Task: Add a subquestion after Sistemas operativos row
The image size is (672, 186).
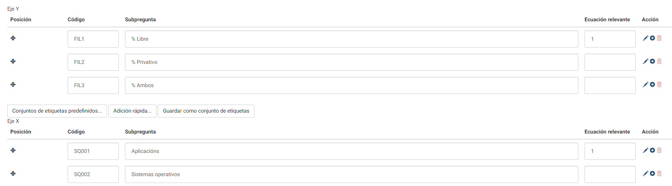Action: [653, 173]
